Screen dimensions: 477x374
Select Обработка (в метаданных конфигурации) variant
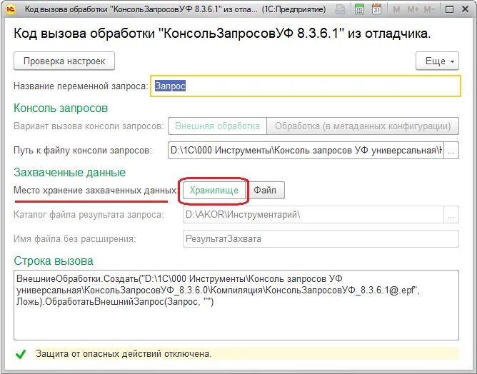363,126
